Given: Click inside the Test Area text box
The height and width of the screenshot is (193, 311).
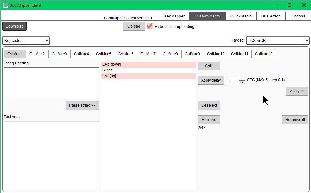Looking at the screenshot, I should click(x=51, y=156).
